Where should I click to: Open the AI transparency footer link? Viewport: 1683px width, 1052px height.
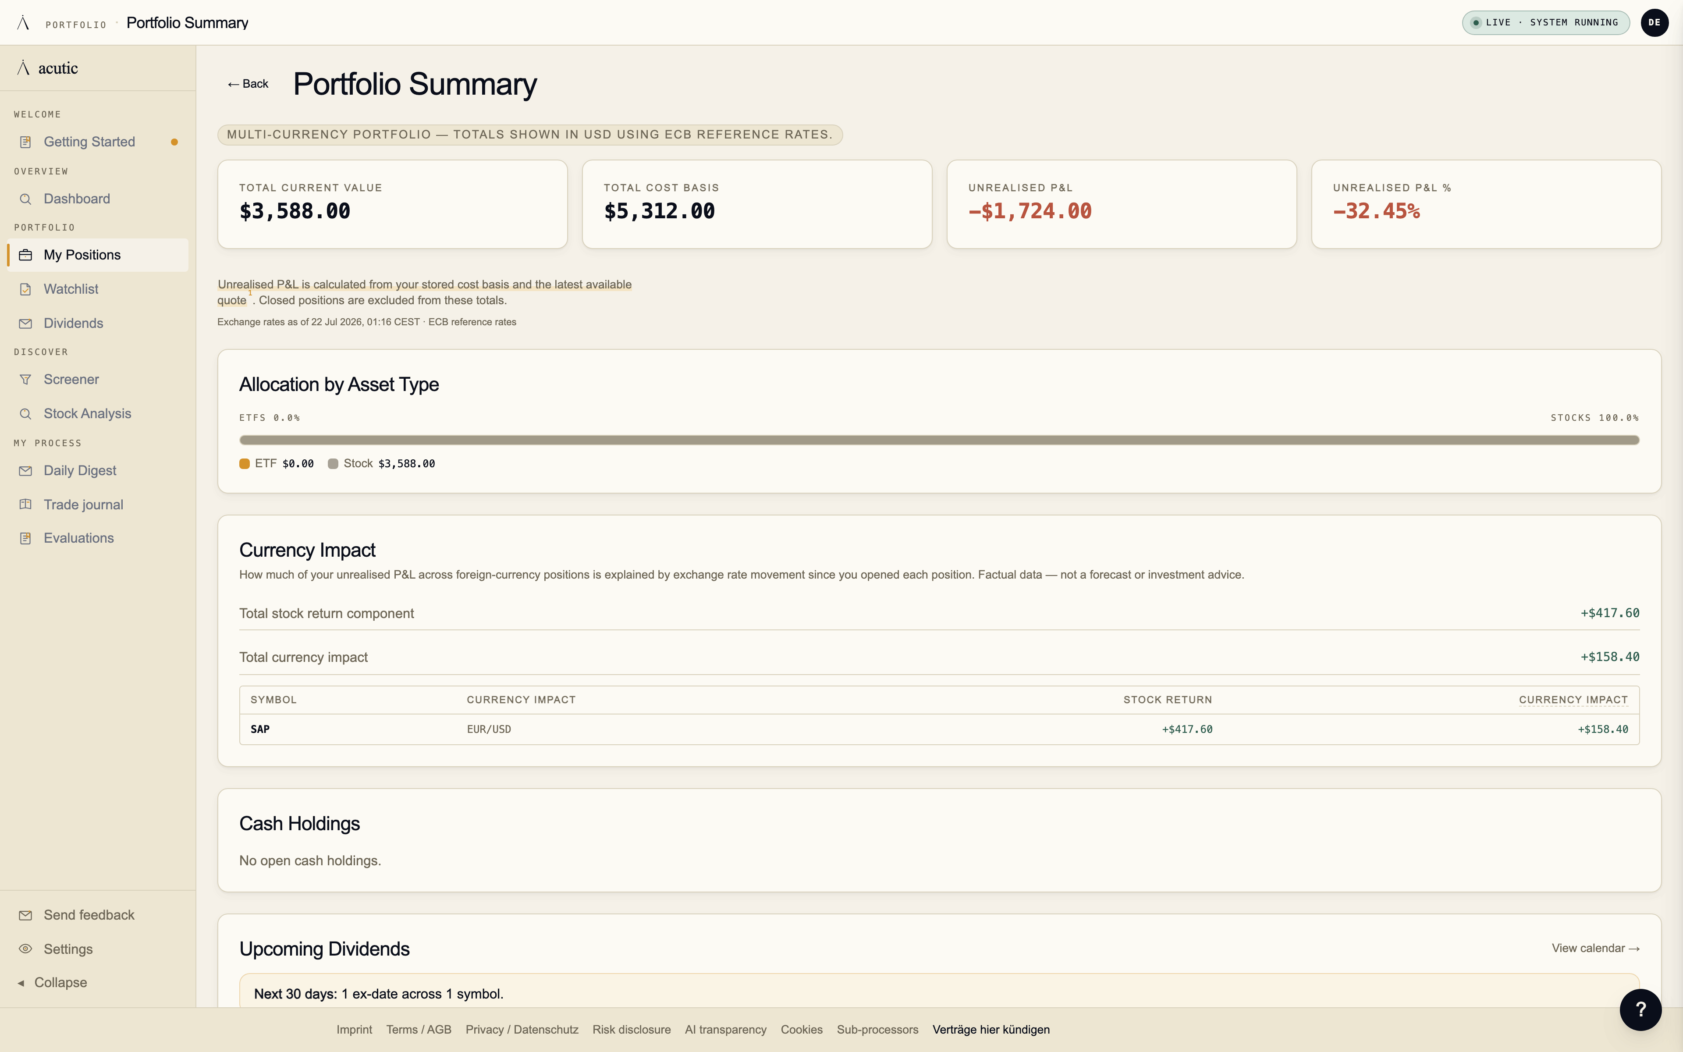725,1030
